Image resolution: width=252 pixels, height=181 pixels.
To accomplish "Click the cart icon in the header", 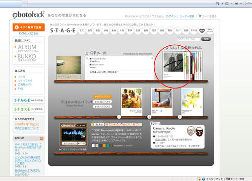I will (x=200, y=16).
